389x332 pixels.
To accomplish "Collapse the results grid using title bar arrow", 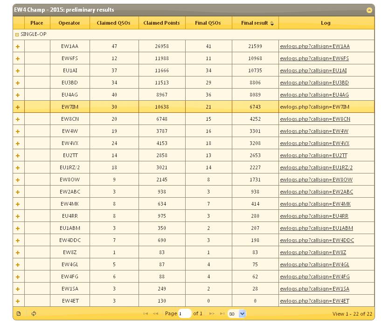I will 369,10.
